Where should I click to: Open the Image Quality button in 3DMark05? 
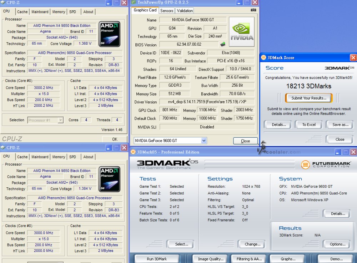(211, 259)
